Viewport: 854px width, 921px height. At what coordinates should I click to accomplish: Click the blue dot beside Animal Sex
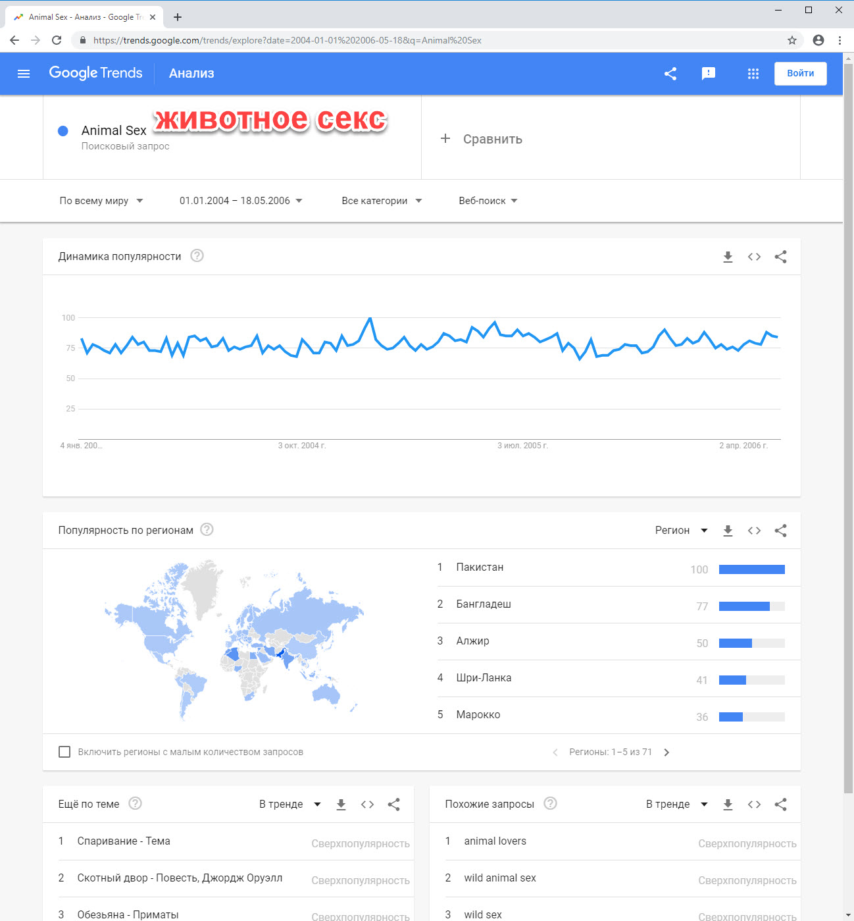[63, 131]
